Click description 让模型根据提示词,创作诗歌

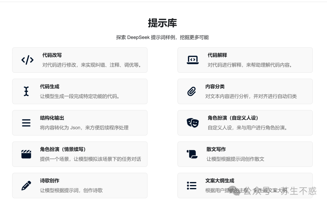[71, 191]
